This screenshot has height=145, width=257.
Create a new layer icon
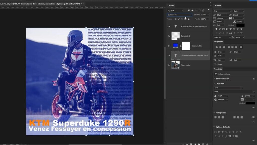point(203,144)
